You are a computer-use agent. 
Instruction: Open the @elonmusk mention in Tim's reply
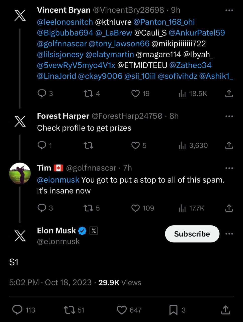coord(58,180)
